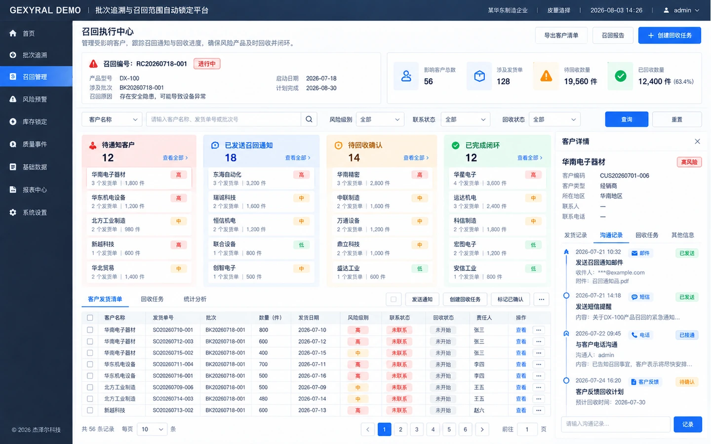This screenshot has width=711, height=444.
Task: Click the 基础数据 sidebar icon
Action: click(13, 167)
